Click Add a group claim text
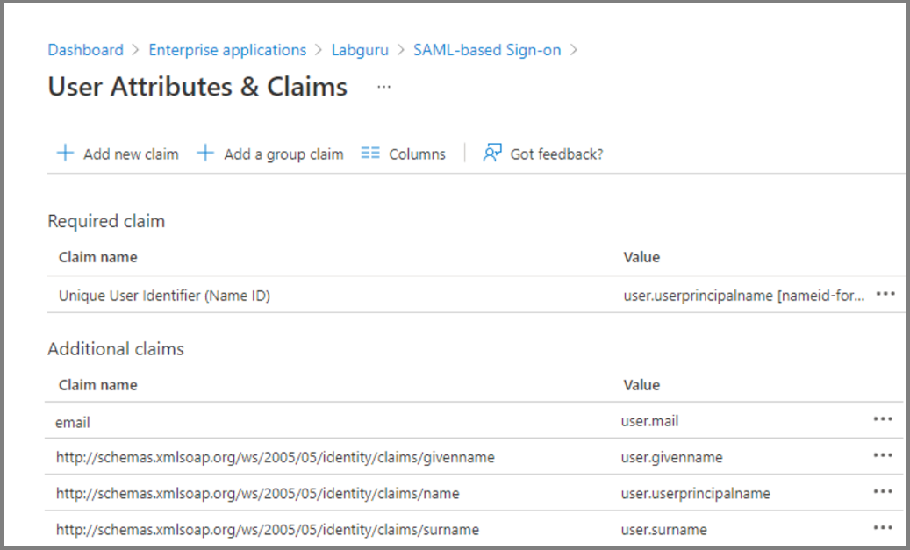Screen dimensions: 910x550 point(283,154)
